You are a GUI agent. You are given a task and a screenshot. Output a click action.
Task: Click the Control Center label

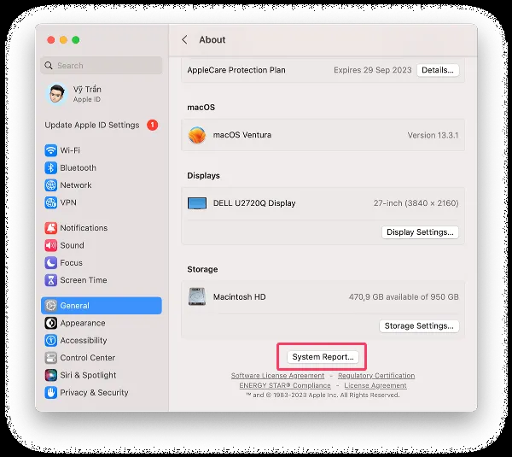88,358
